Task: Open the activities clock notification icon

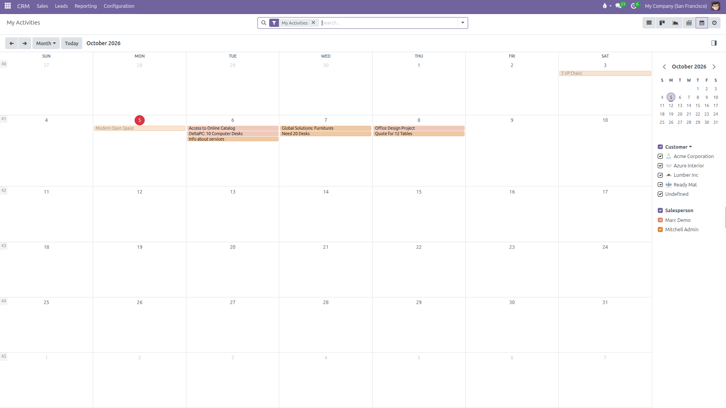Action: pyautogui.click(x=634, y=6)
